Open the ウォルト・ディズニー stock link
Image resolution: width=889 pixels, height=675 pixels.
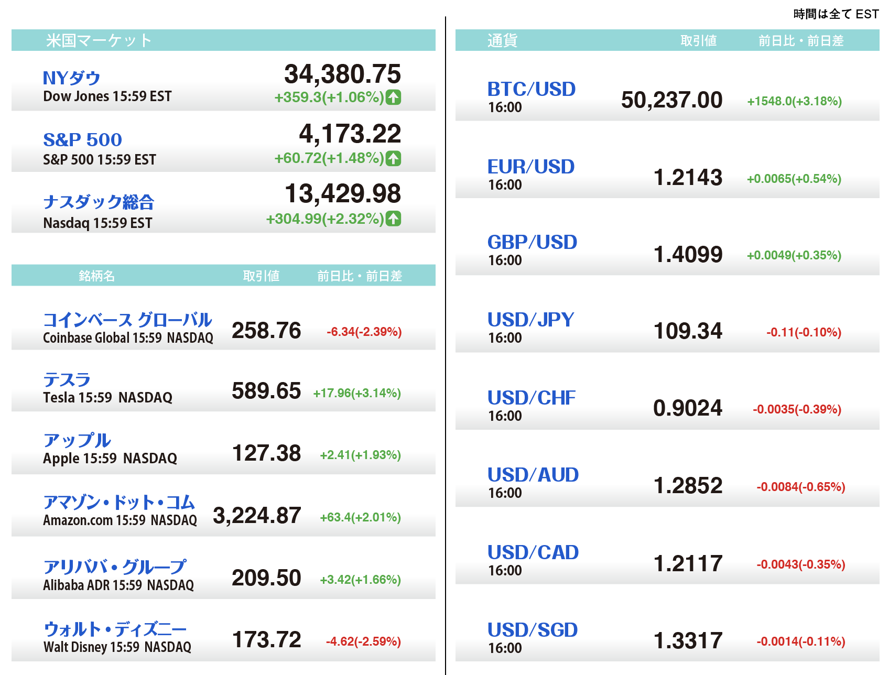tap(115, 628)
